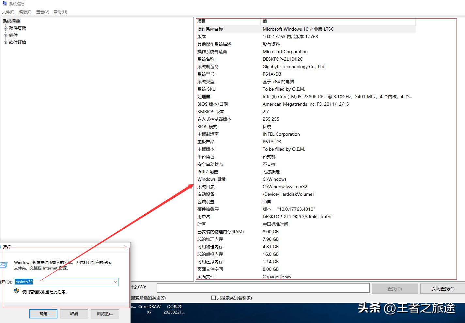The image size is (465, 323).
Task: Check the 只搜索类别名称(R) checkbox
Action: coord(213,298)
